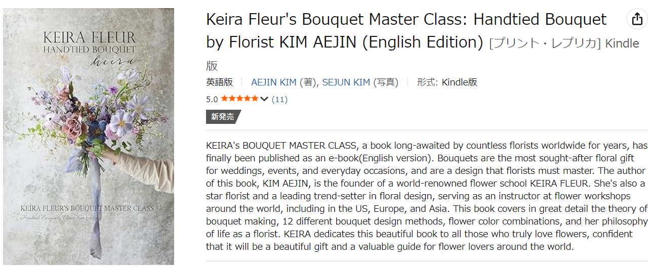Click the 形式: Kindle版 format label

[447, 82]
